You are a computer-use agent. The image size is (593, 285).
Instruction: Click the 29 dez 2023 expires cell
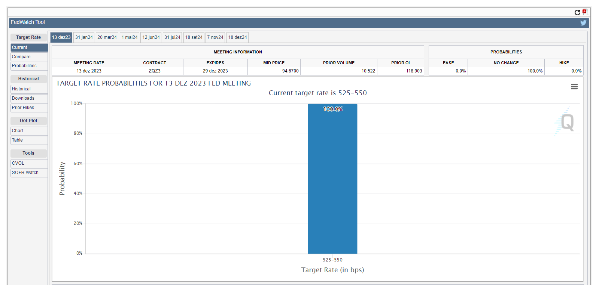point(215,71)
